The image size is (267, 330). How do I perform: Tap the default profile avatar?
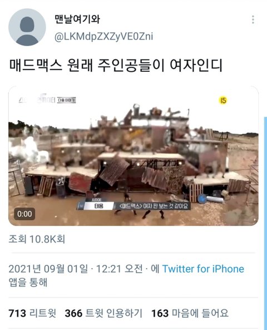pos(27,27)
